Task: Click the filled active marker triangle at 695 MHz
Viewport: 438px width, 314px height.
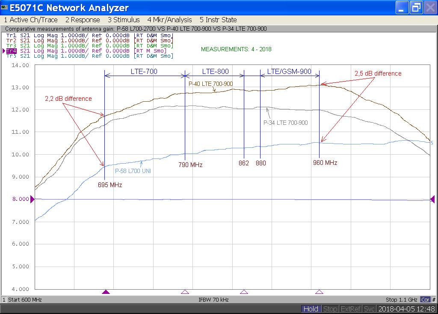Action: click(x=106, y=292)
